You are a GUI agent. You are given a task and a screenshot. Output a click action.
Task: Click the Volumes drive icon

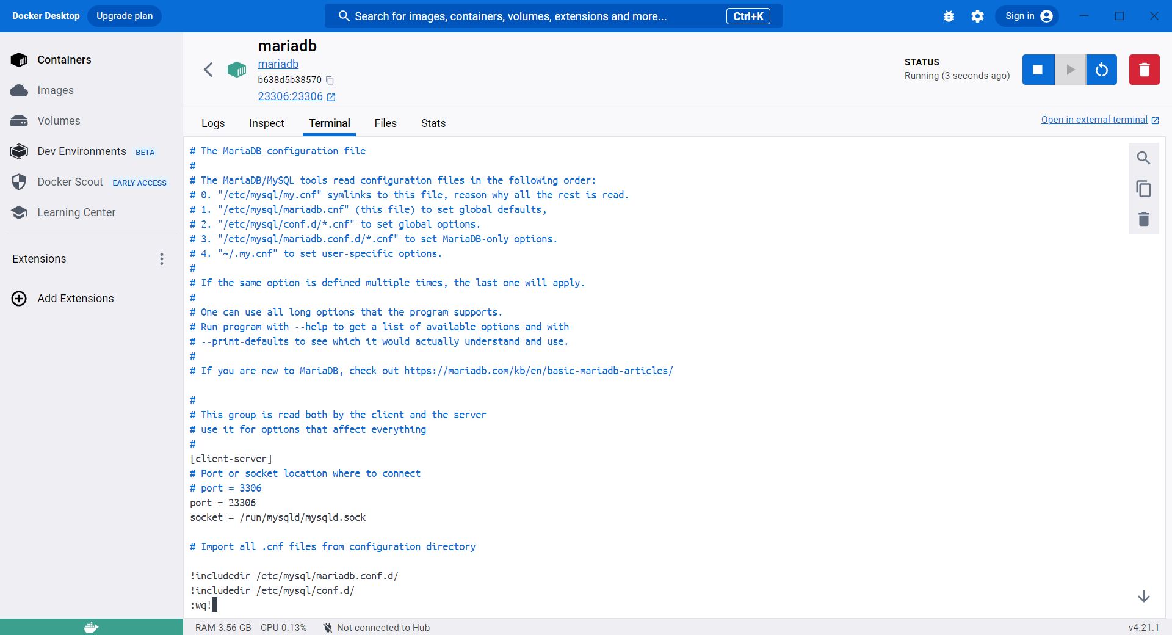coord(19,121)
